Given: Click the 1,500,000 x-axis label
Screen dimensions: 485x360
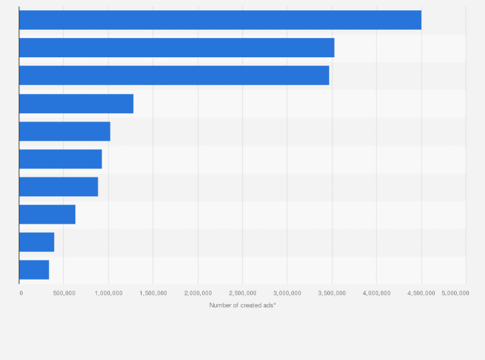Looking at the screenshot, I should point(153,292).
